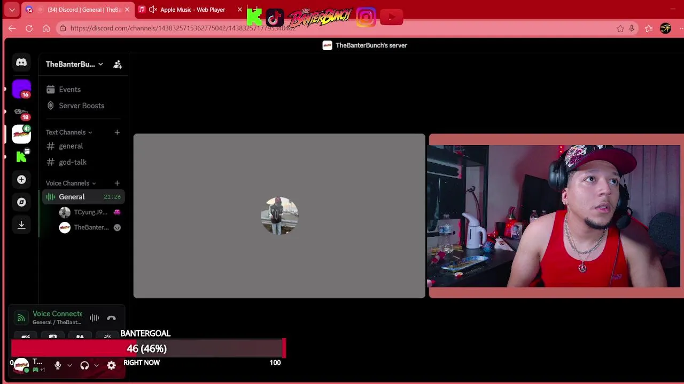Close the Discord browser tab

(x=127, y=10)
